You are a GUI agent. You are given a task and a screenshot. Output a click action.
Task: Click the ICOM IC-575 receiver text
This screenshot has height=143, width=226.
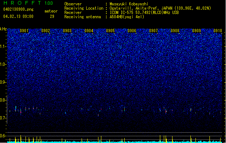point(144,13)
